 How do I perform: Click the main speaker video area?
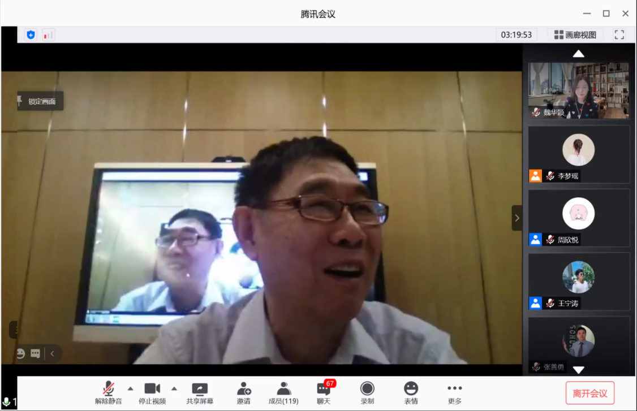[x=261, y=218]
